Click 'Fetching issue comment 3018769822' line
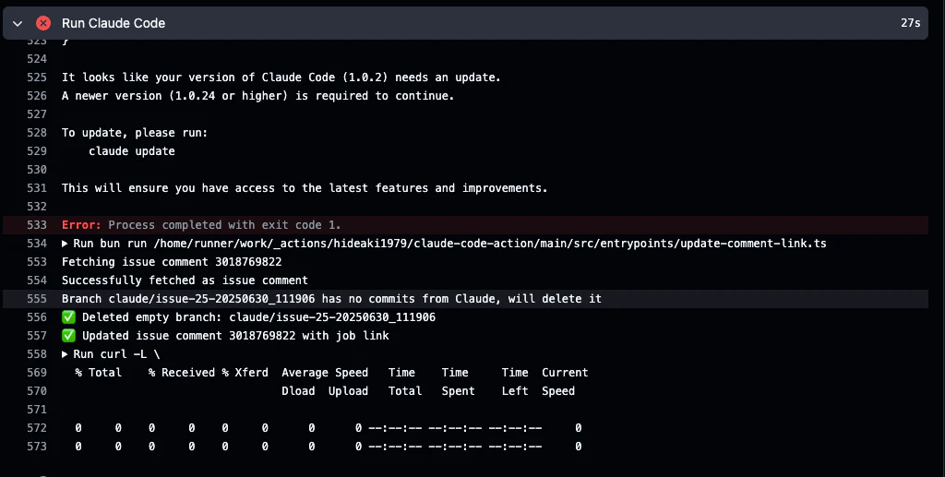The image size is (945, 477). tap(172, 262)
